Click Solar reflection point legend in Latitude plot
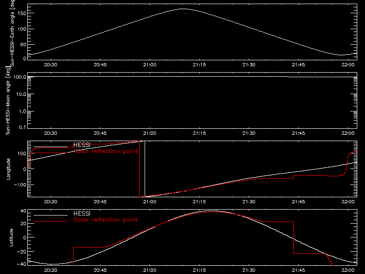The image size is (365, 274). (x=106, y=220)
